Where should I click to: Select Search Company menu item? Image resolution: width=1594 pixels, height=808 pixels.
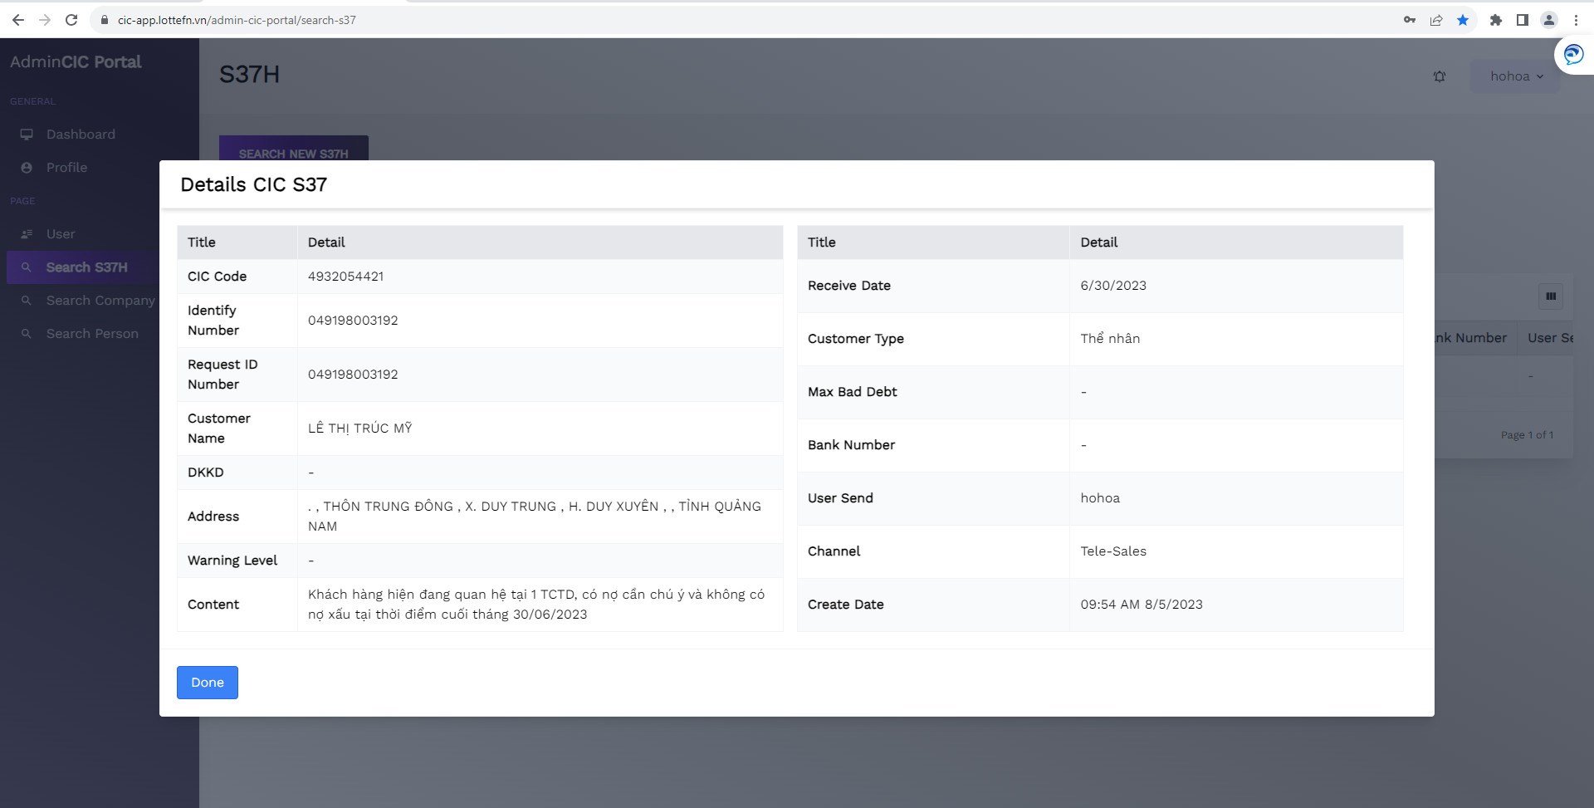[x=100, y=301]
